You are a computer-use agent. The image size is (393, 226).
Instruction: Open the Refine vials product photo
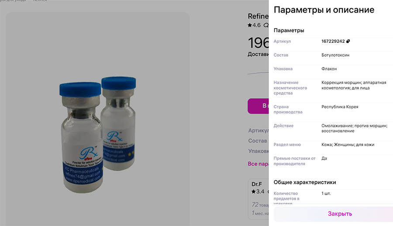point(98,119)
